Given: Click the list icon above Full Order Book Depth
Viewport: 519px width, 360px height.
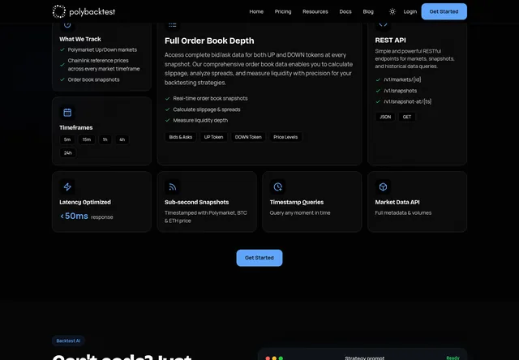Looking at the screenshot, I should pos(173,25).
